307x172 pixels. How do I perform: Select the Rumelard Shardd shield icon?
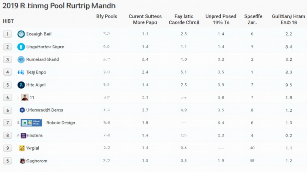[x=21, y=59]
